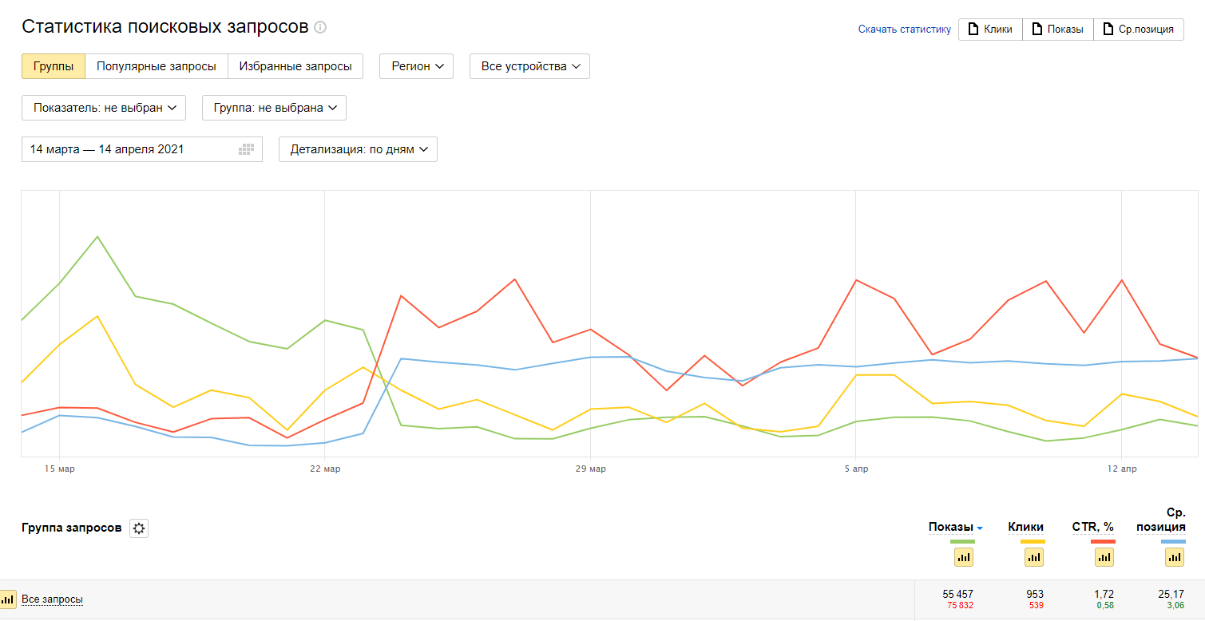Screen dimensions: 1205x621
Task: Click the Скачать статистику link
Action: [x=904, y=30]
